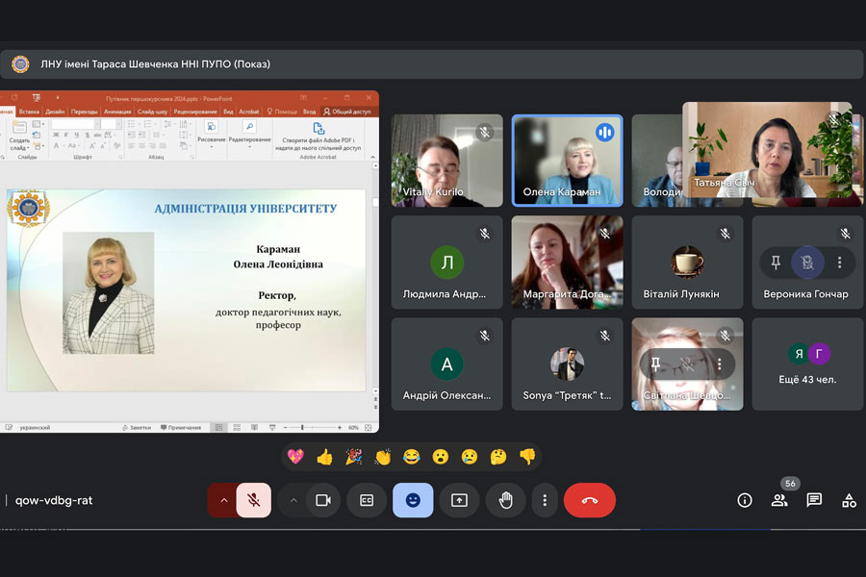Send party popper reaction
This screenshot has width=866, height=577.
(x=353, y=457)
